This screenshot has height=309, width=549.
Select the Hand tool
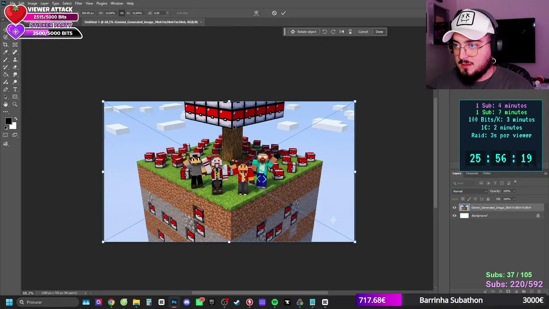pyautogui.click(x=6, y=104)
